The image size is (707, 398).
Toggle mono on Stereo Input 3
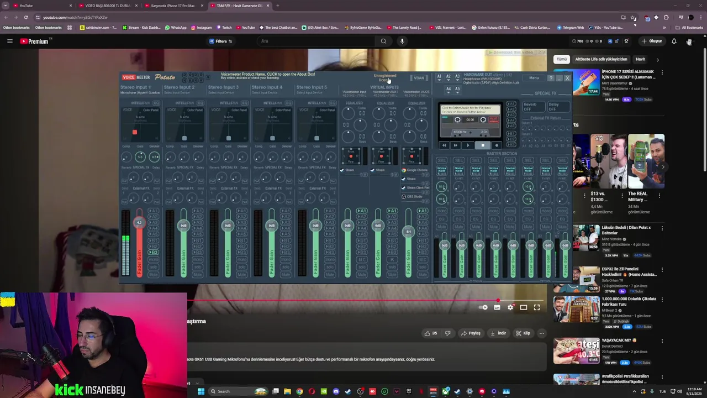click(x=241, y=260)
